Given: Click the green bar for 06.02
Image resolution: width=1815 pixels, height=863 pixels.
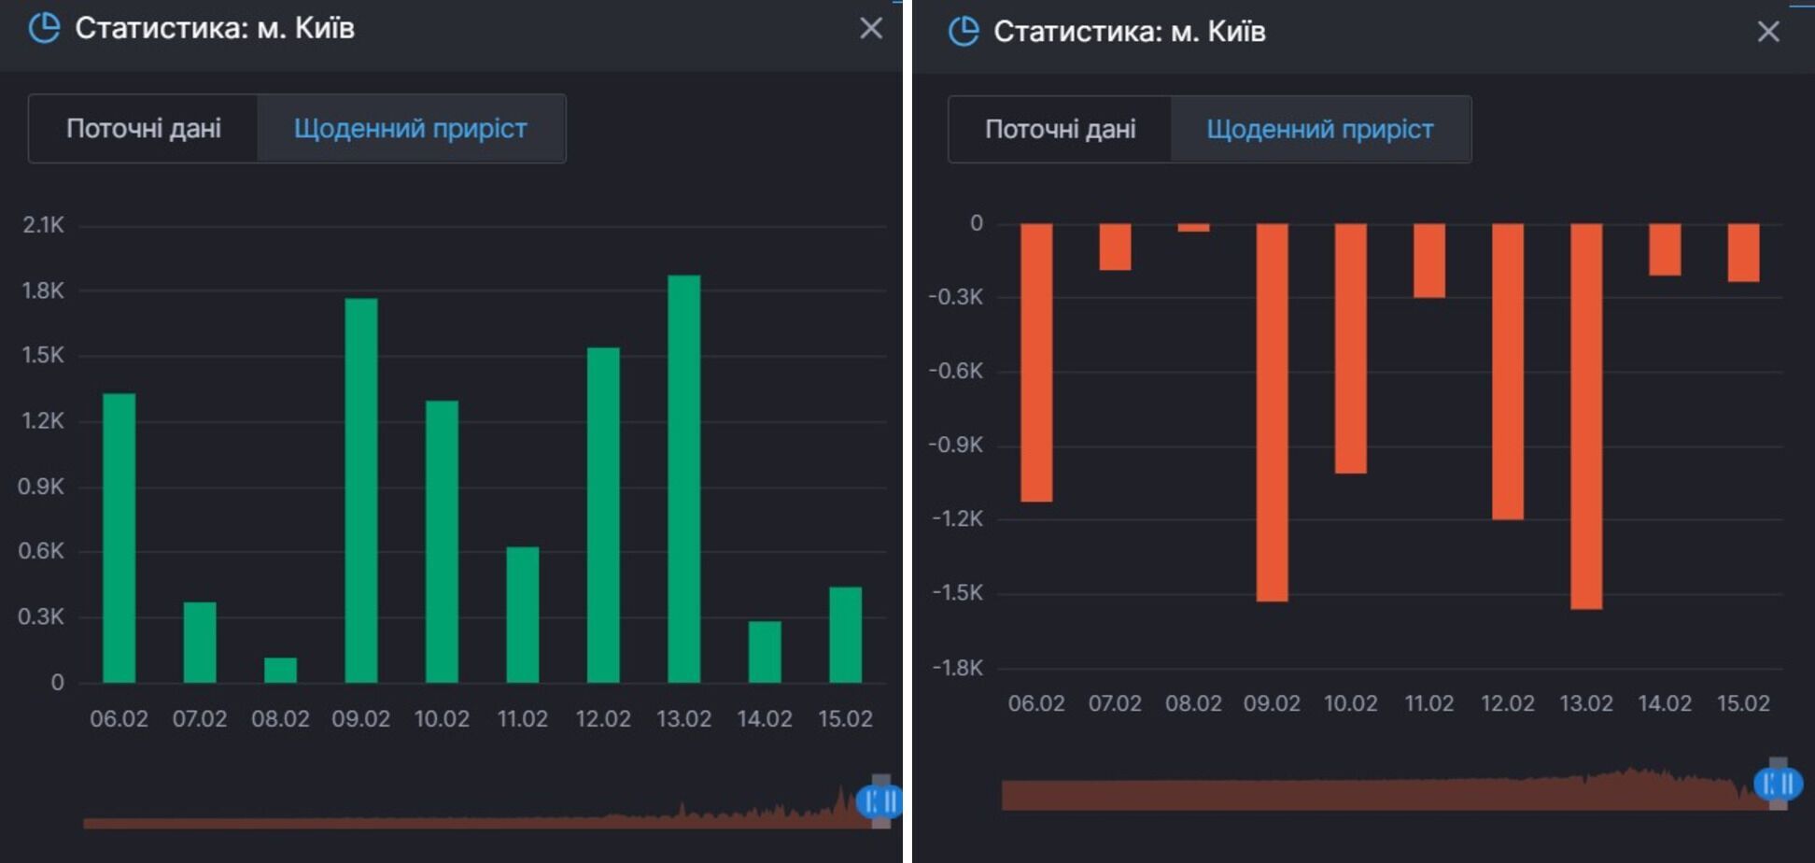Looking at the screenshot, I should click(119, 537).
